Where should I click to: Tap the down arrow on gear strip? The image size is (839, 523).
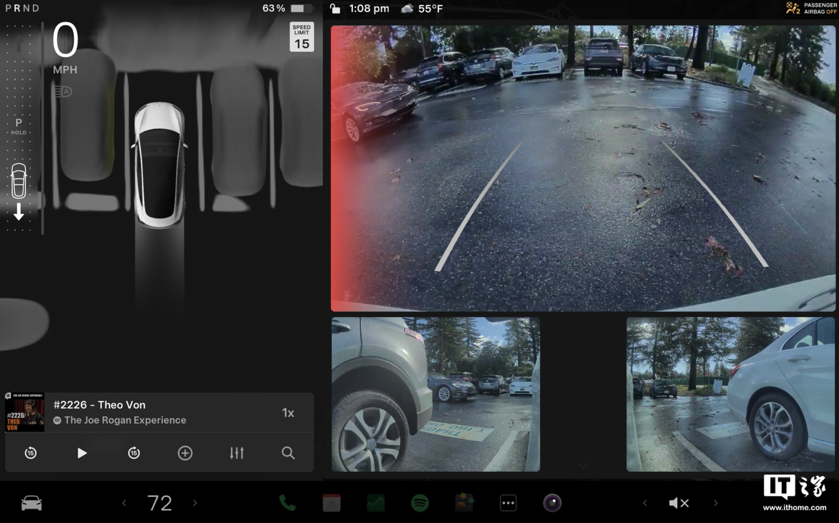pos(19,212)
